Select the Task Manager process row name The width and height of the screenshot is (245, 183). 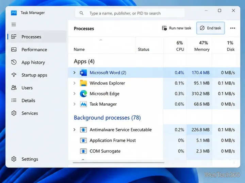pyautogui.click(x=103, y=104)
